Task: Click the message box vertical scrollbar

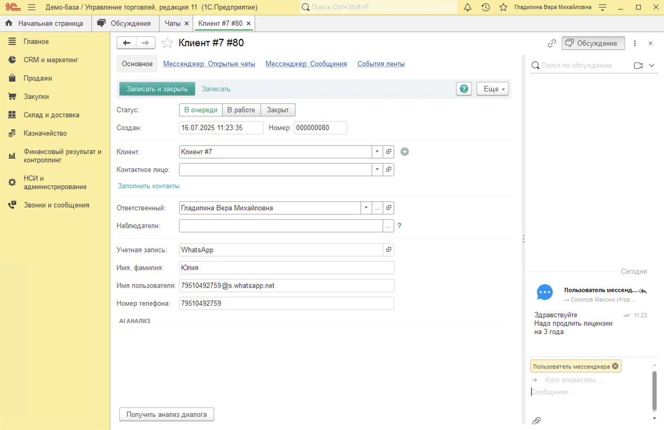Action: [654, 391]
